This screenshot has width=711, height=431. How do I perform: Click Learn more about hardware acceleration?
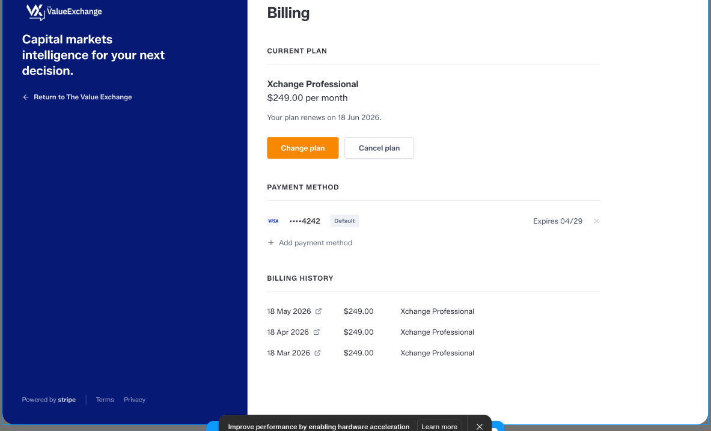tap(439, 426)
